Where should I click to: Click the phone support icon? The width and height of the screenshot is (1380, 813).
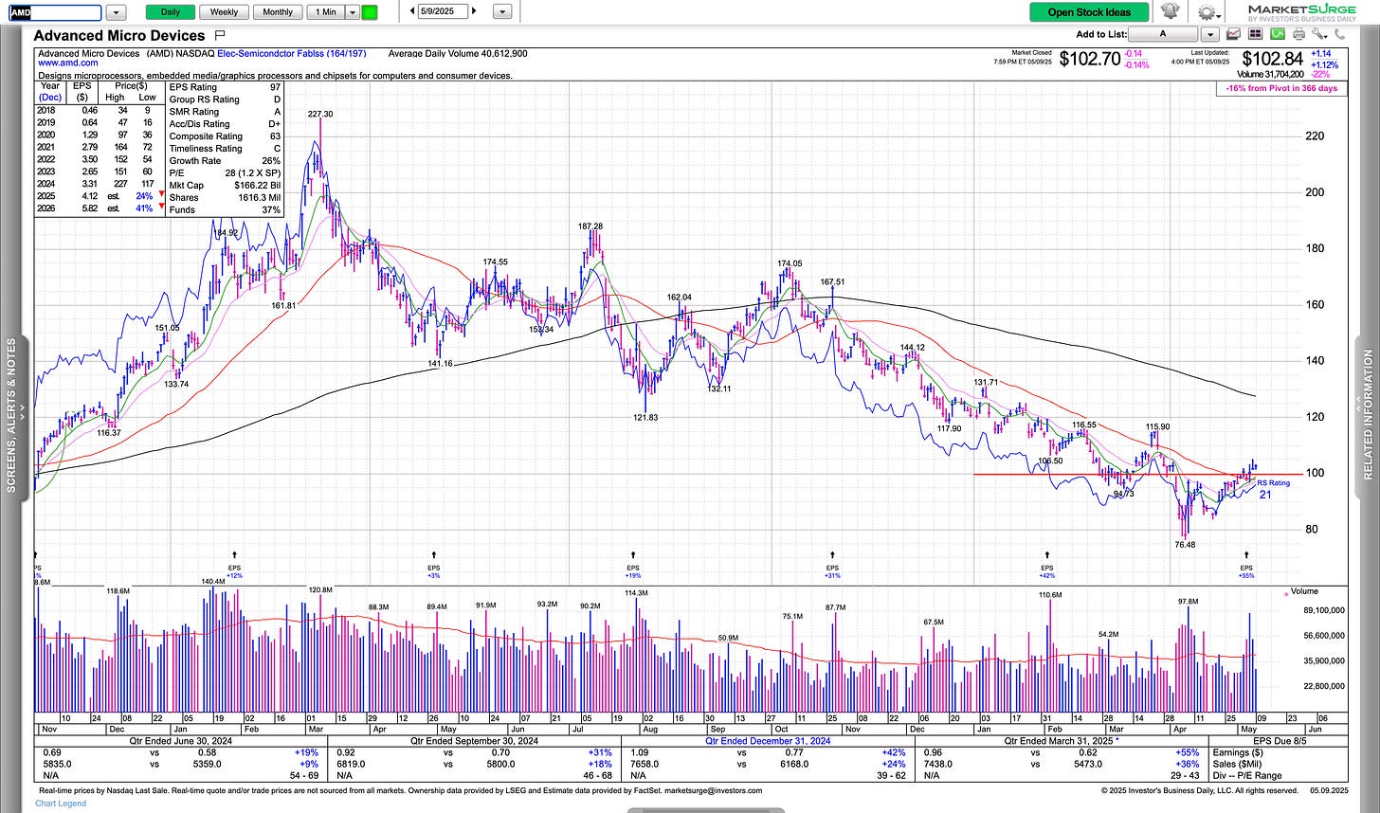1339,34
